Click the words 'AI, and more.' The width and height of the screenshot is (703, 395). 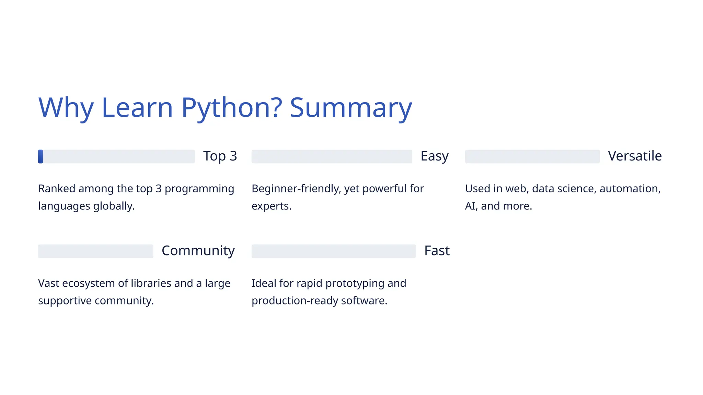(498, 206)
